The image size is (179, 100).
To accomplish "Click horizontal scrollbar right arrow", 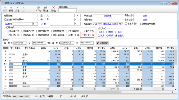I will pyautogui.click(x=173, y=92).
